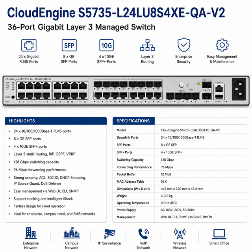
Task: Click the 'Support stacking and intelligent iStack' bullet
Action: (43, 199)
